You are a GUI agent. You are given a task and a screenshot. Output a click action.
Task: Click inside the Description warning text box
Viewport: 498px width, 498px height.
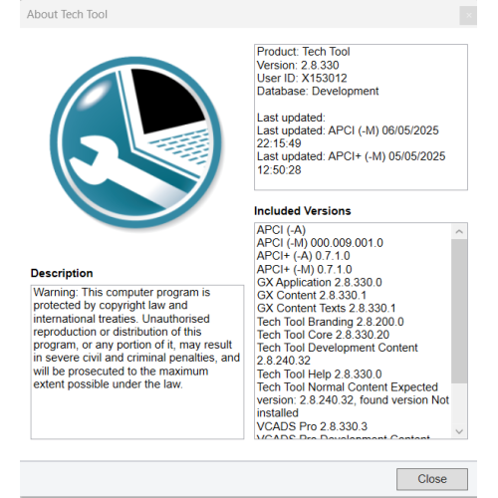(137, 362)
